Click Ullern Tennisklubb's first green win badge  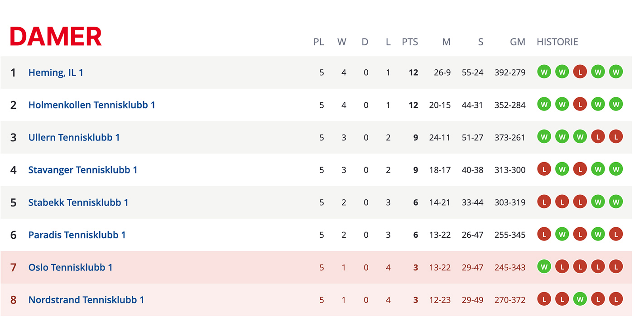click(x=544, y=137)
